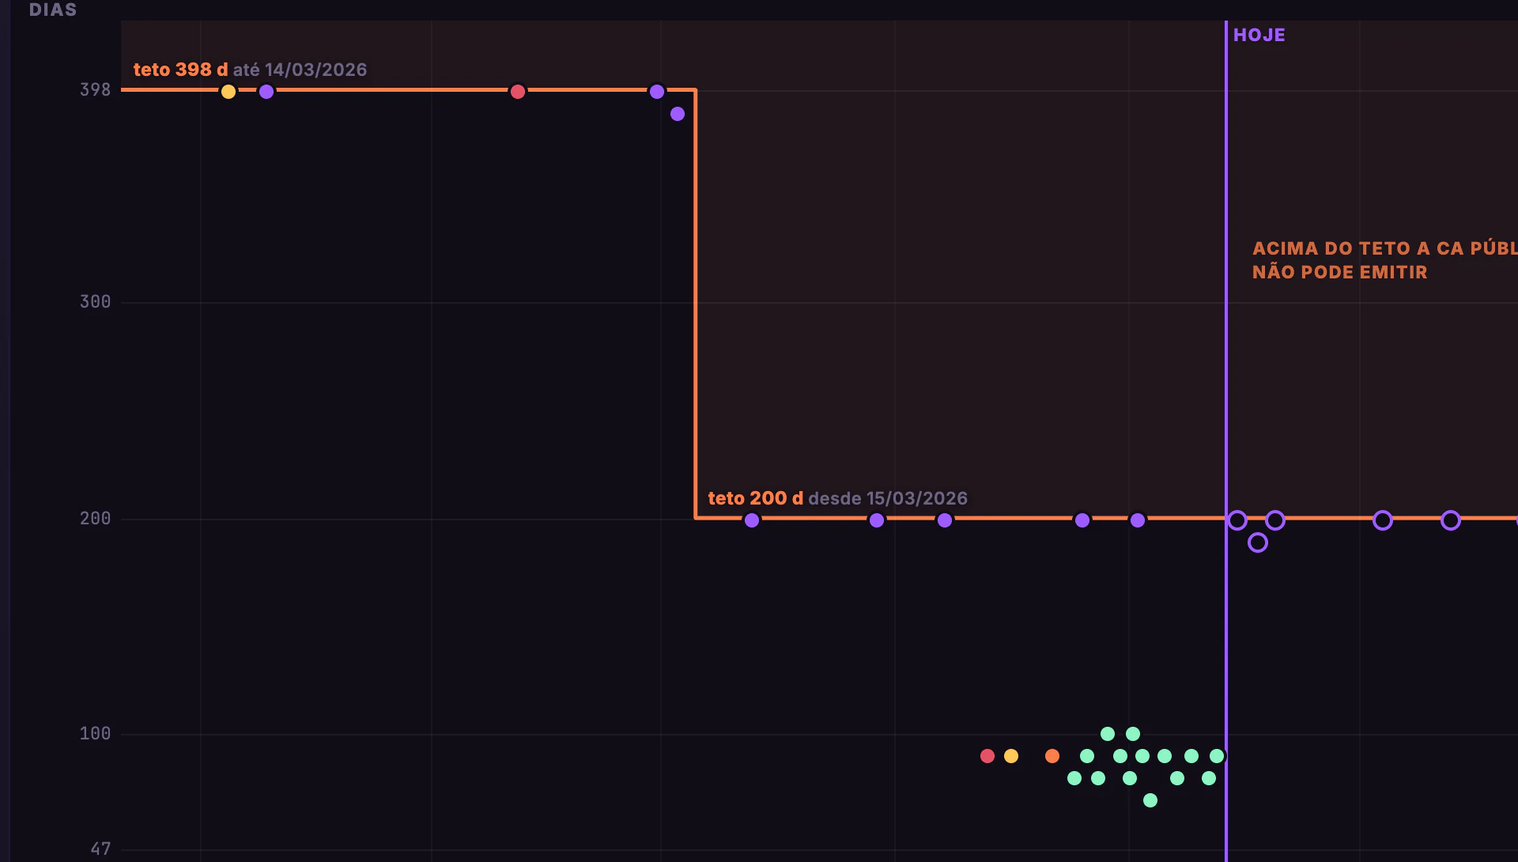Click the purple dot right beside the yellow 398 dot
The height and width of the screenshot is (862, 1518).
(266, 92)
